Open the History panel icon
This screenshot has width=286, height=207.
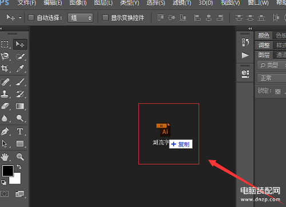[245, 42]
